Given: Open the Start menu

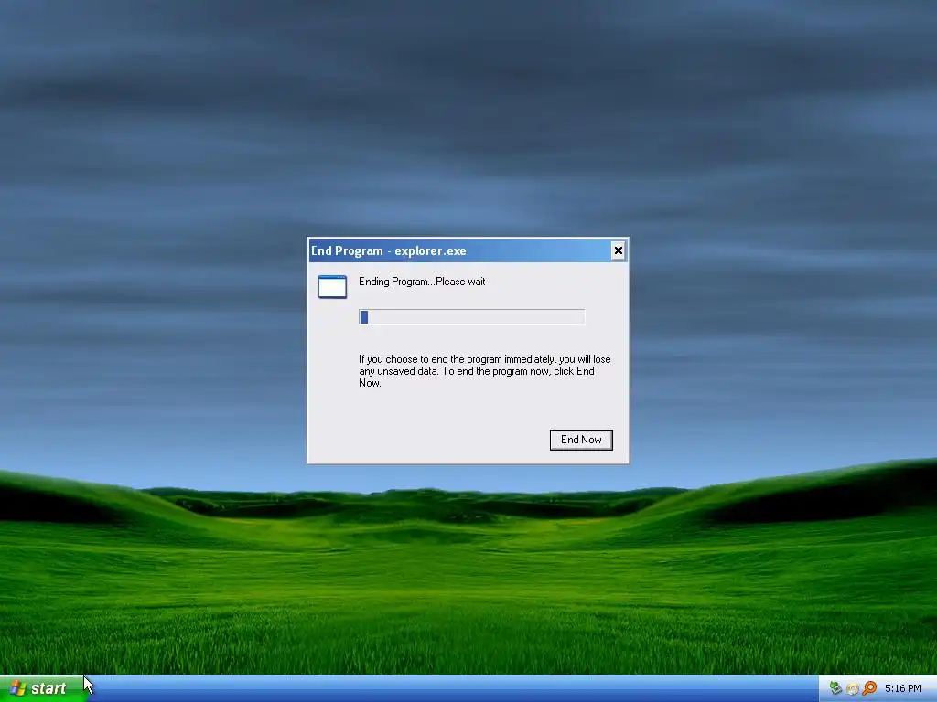Looking at the screenshot, I should (x=42, y=688).
